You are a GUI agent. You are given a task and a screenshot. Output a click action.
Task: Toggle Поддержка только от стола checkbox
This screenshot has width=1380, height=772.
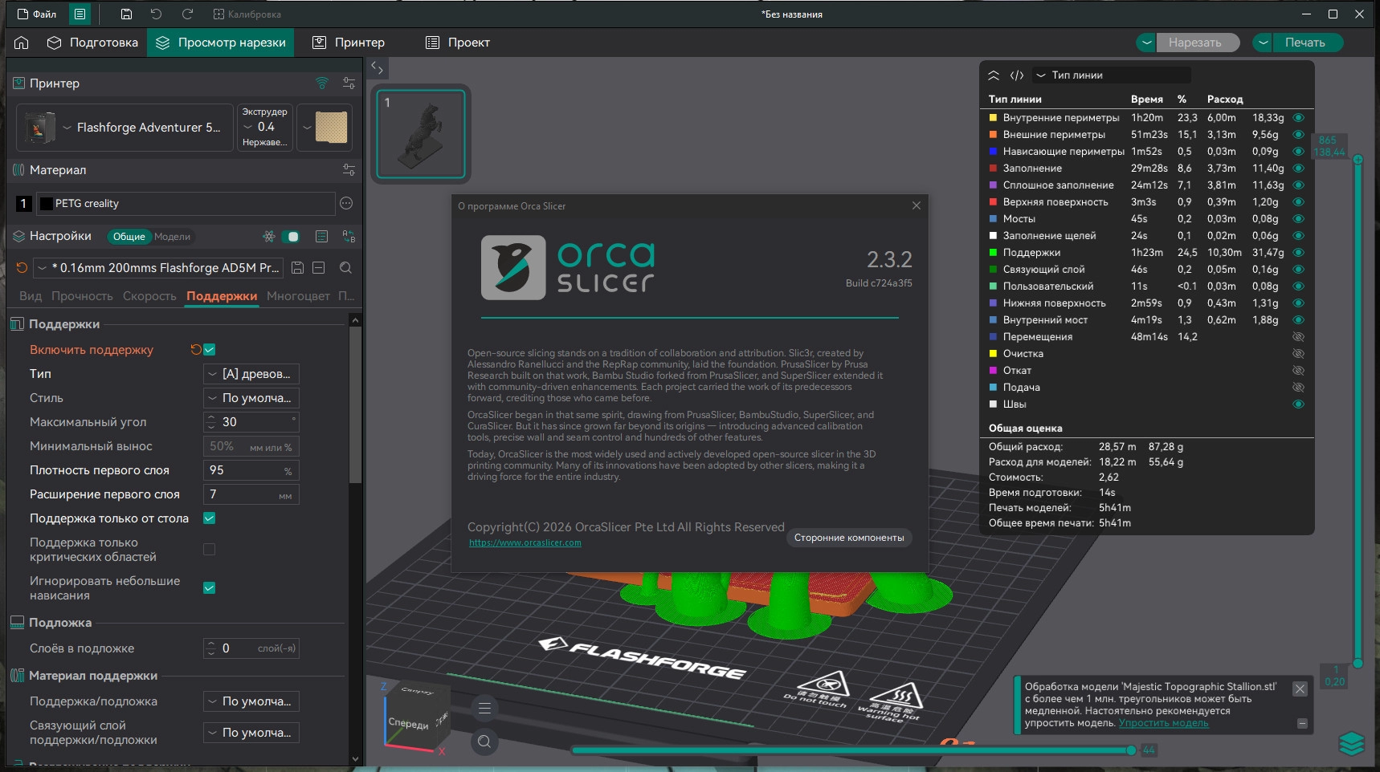tap(210, 518)
